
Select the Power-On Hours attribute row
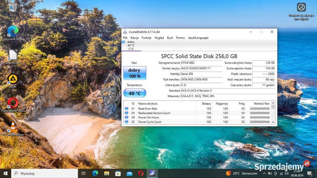coord(197,118)
